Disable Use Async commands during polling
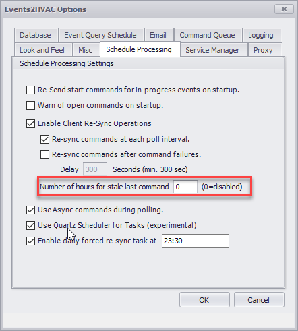The height and width of the screenshot is (331, 298). (30, 210)
